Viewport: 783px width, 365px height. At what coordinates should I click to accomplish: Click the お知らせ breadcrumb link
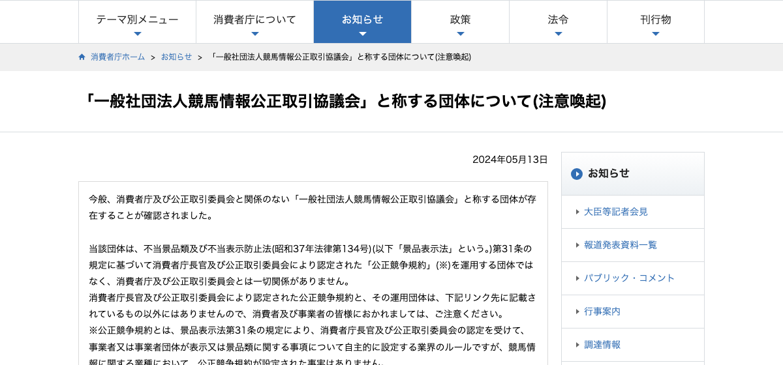(177, 57)
